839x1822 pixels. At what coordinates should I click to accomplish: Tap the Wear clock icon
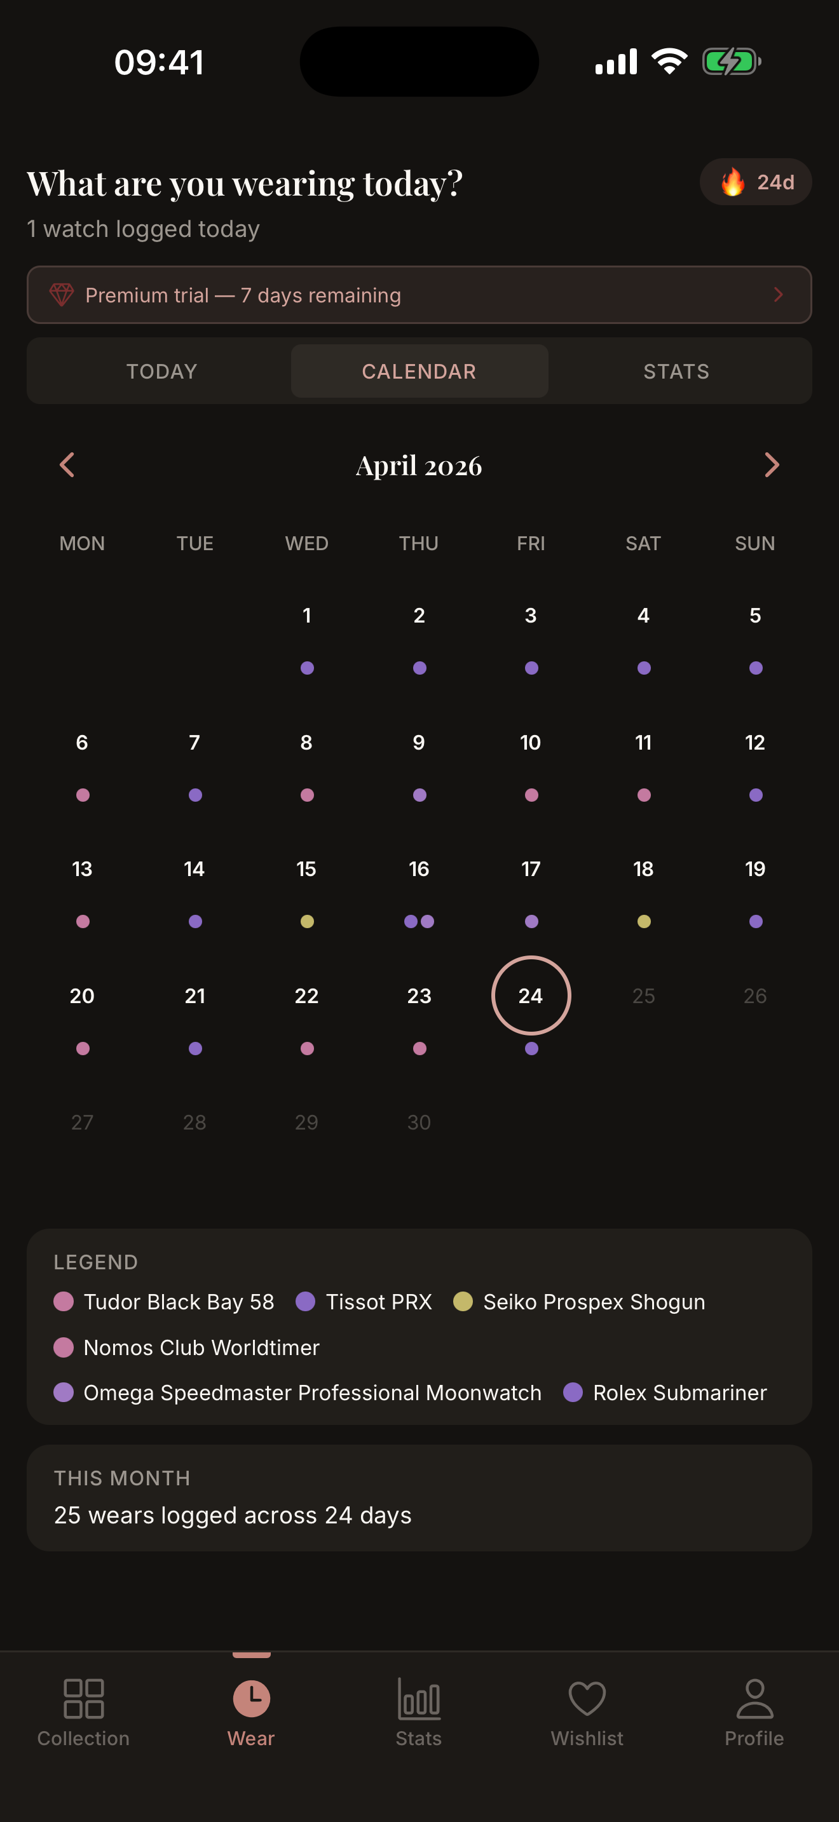click(x=251, y=1698)
